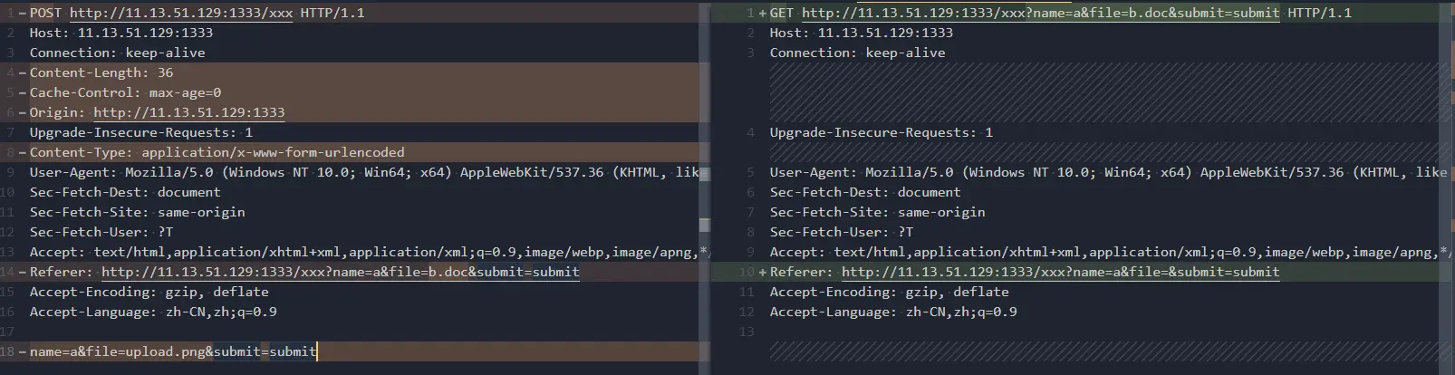Click line number 13 in the right pane
The height and width of the screenshot is (375, 1455).
(x=747, y=332)
